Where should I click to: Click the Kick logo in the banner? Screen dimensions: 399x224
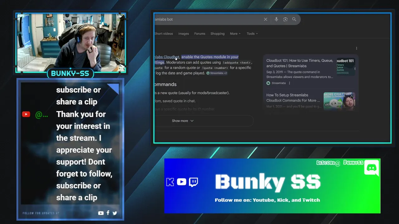coord(170,182)
